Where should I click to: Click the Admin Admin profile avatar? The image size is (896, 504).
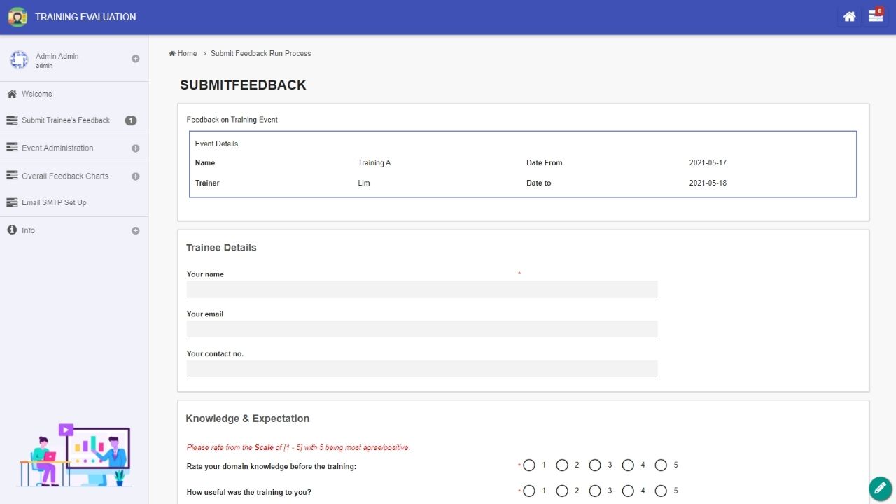[19, 60]
